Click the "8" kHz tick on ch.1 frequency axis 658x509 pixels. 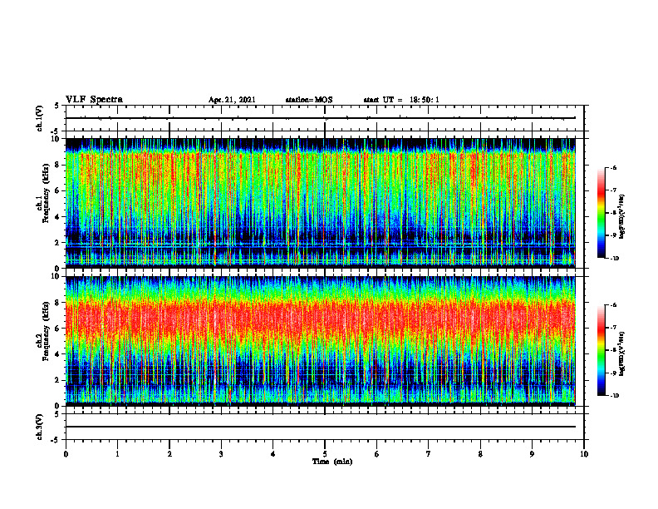(x=58, y=165)
